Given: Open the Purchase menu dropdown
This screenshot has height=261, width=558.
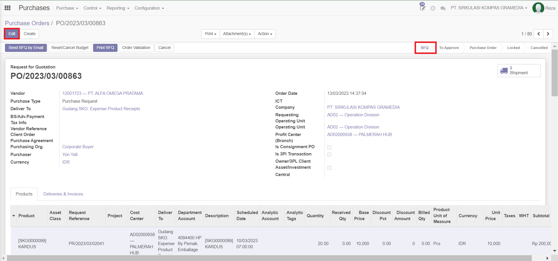Looking at the screenshot, I should click(67, 8).
